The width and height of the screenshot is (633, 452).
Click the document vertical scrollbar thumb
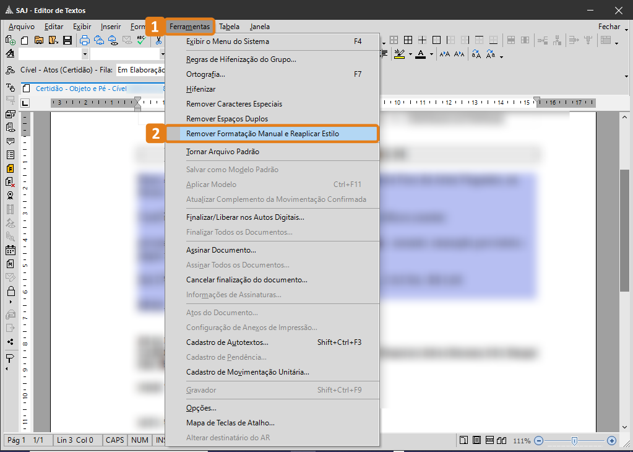624,230
